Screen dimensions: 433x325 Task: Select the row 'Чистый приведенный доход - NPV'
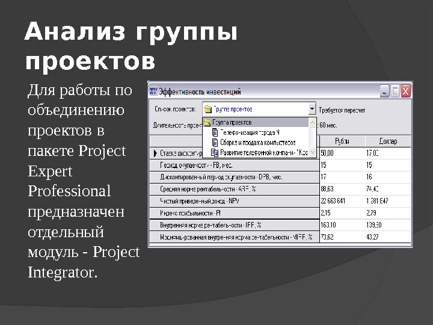[235, 201]
